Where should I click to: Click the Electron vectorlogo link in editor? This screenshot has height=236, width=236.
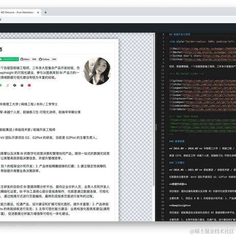211,131
